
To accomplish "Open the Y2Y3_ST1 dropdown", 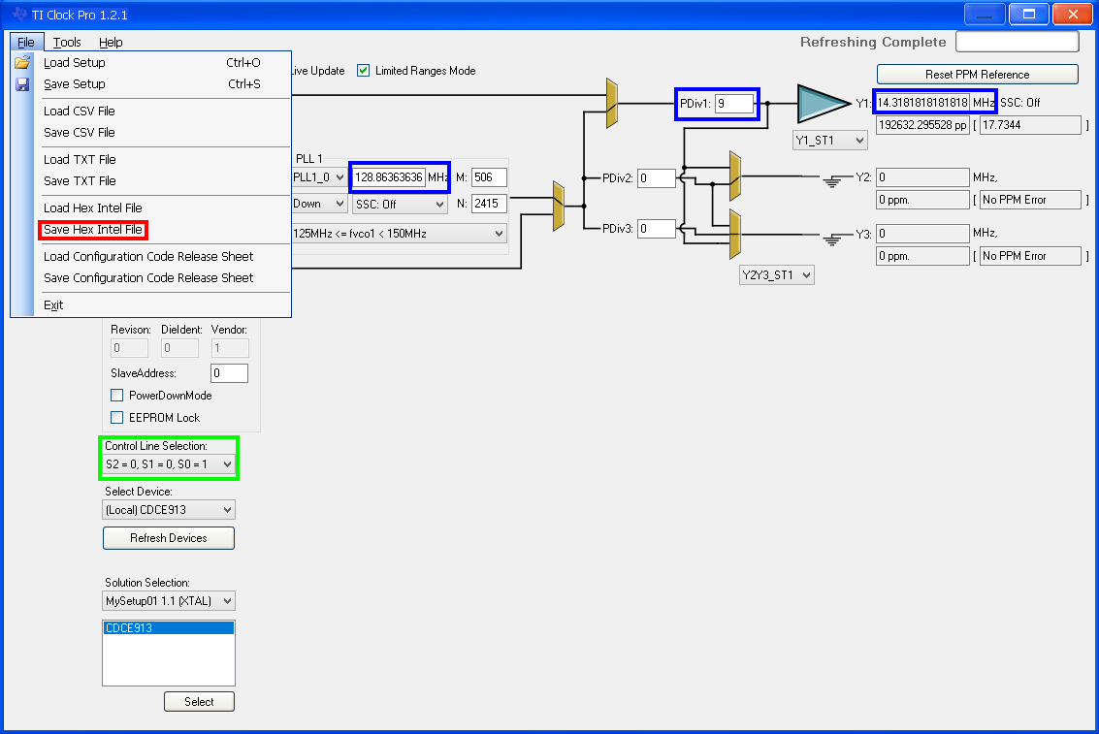I will 777,274.
